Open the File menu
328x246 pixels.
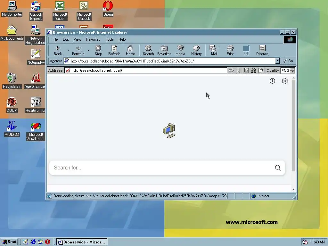click(x=55, y=39)
